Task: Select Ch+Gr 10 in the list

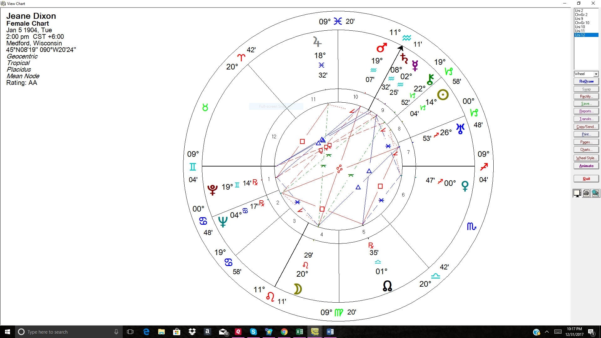Action: (x=582, y=23)
